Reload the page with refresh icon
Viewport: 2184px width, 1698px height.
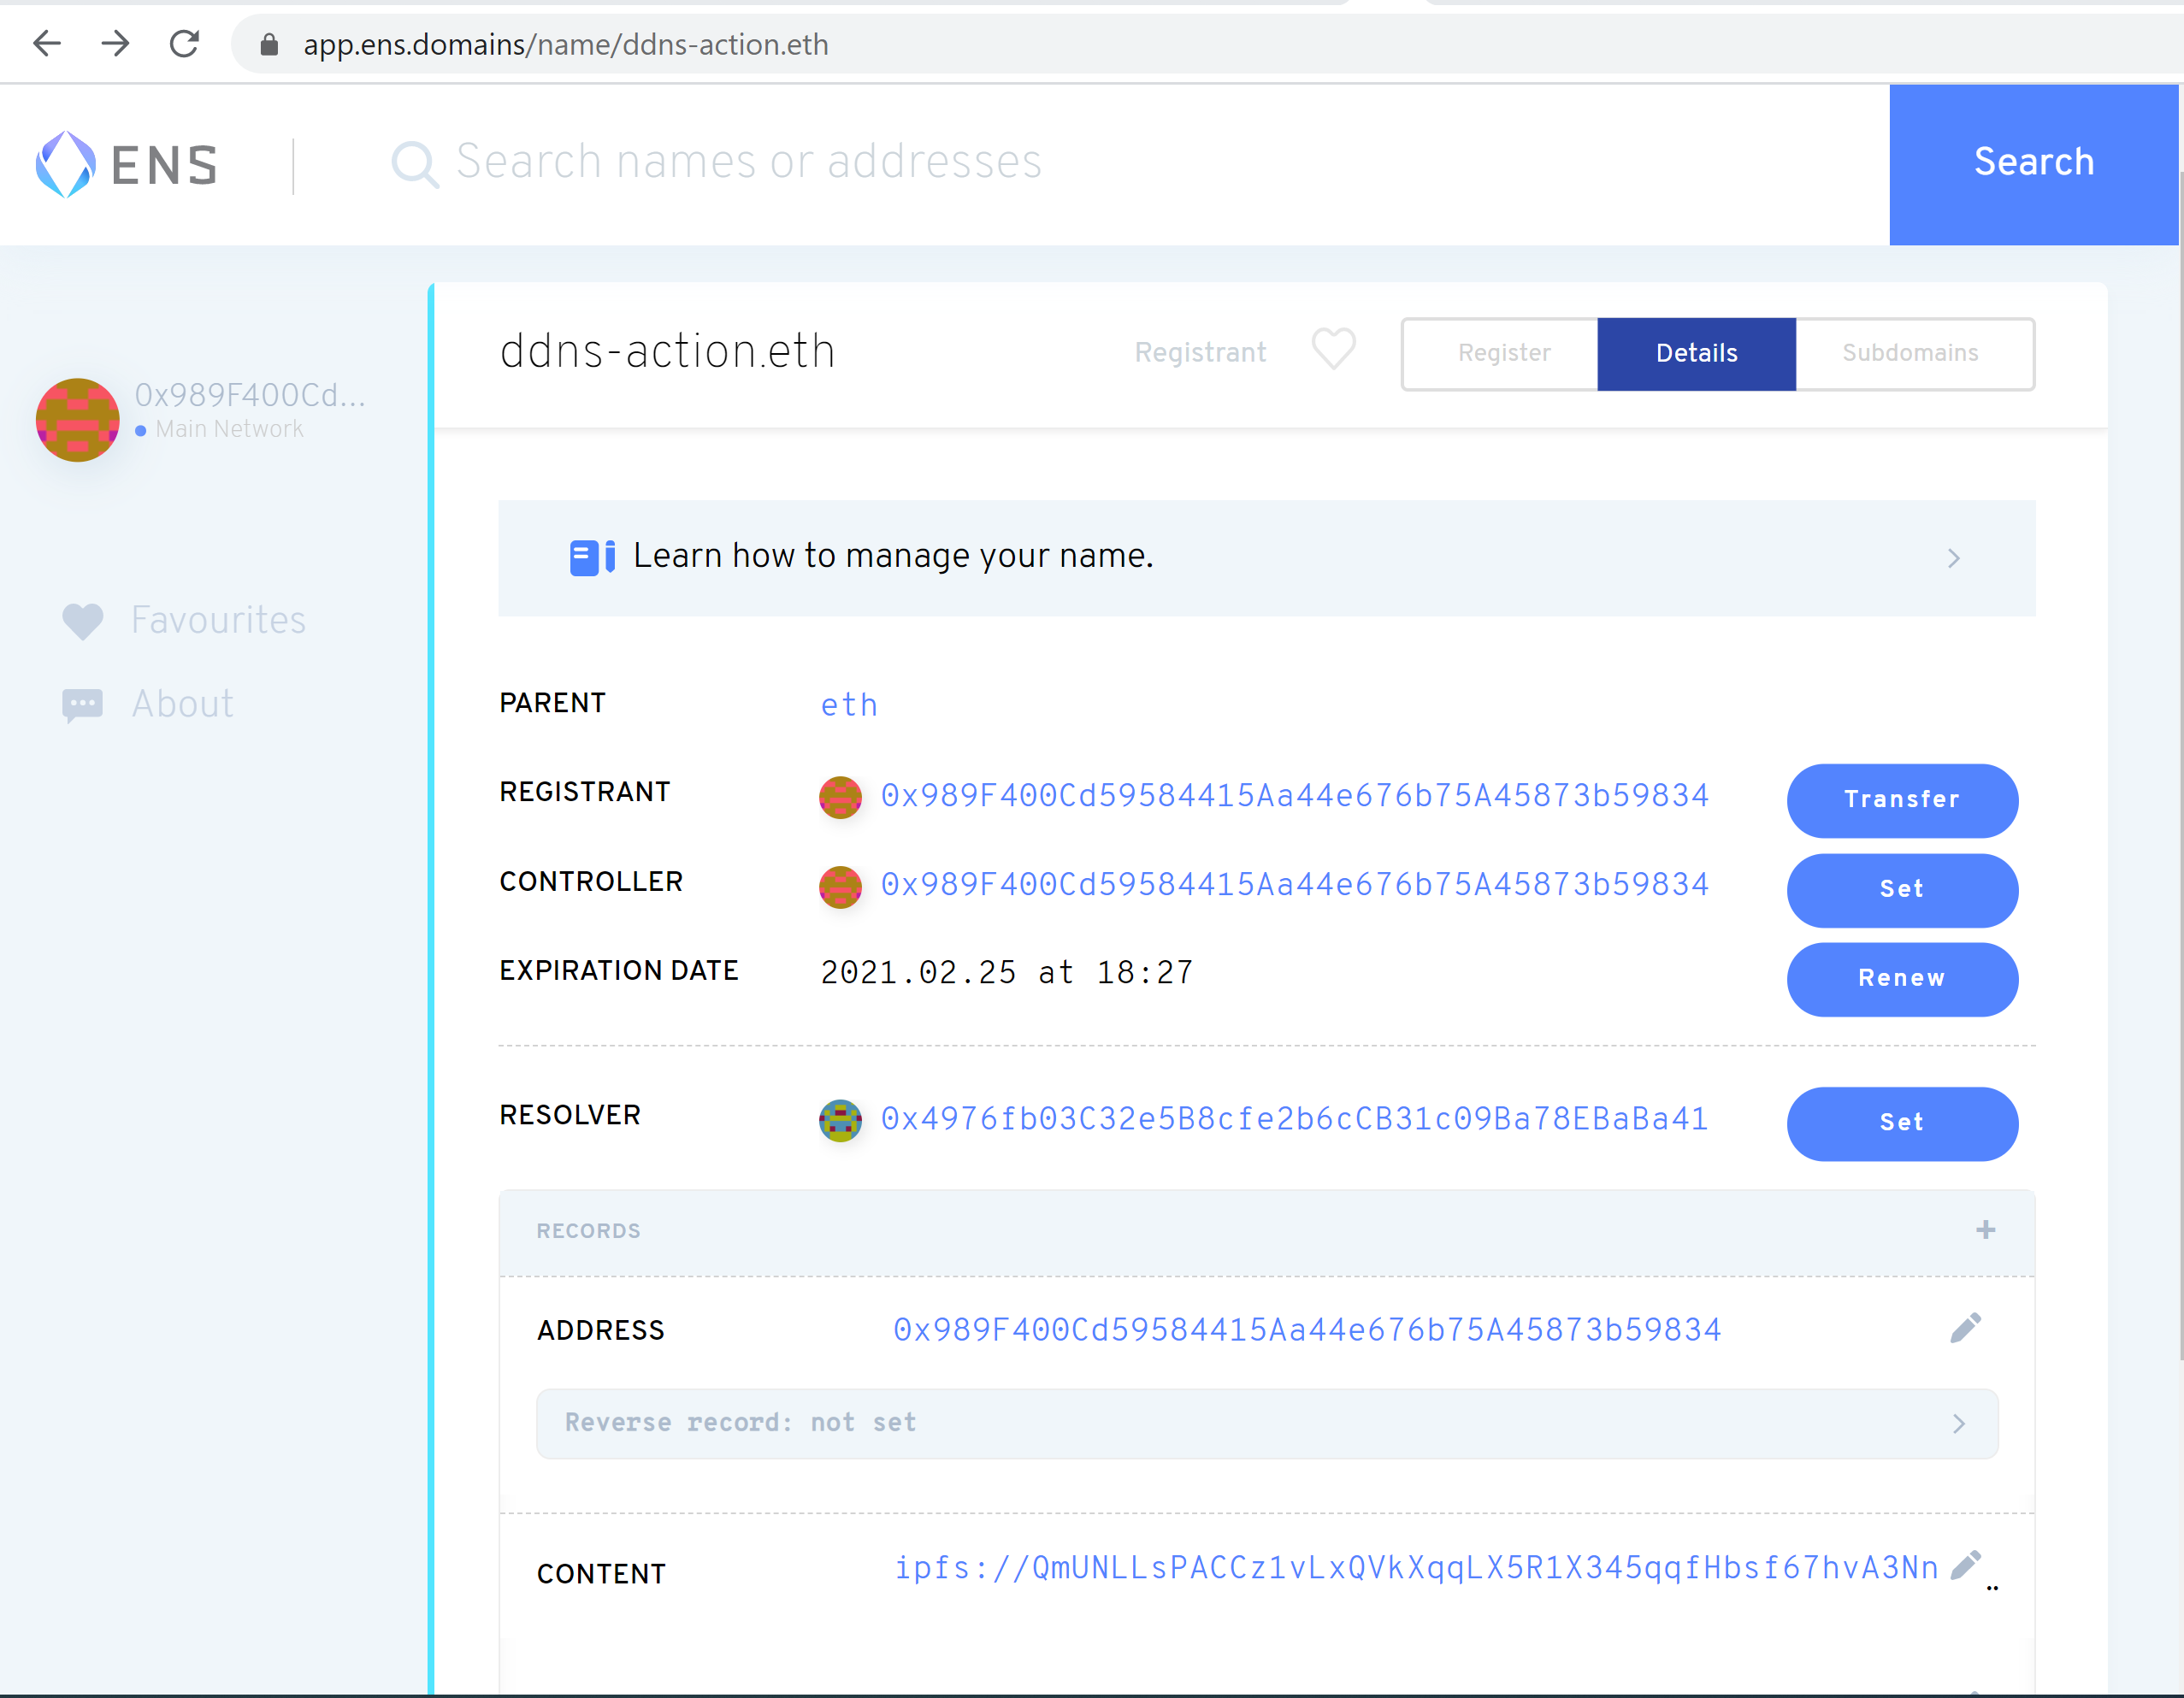[x=184, y=44]
